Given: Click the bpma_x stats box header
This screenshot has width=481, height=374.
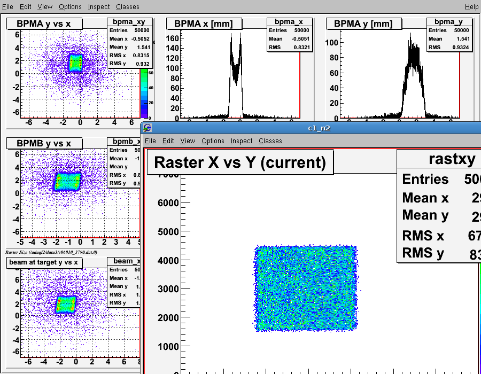Looking at the screenshot, I should 290,22.
